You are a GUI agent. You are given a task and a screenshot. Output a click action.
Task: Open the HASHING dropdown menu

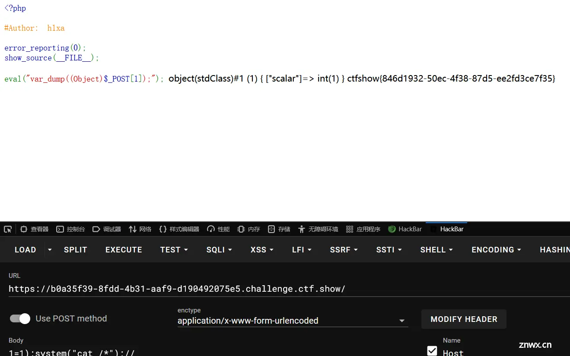pyautogui.click(x=554, y=250)
